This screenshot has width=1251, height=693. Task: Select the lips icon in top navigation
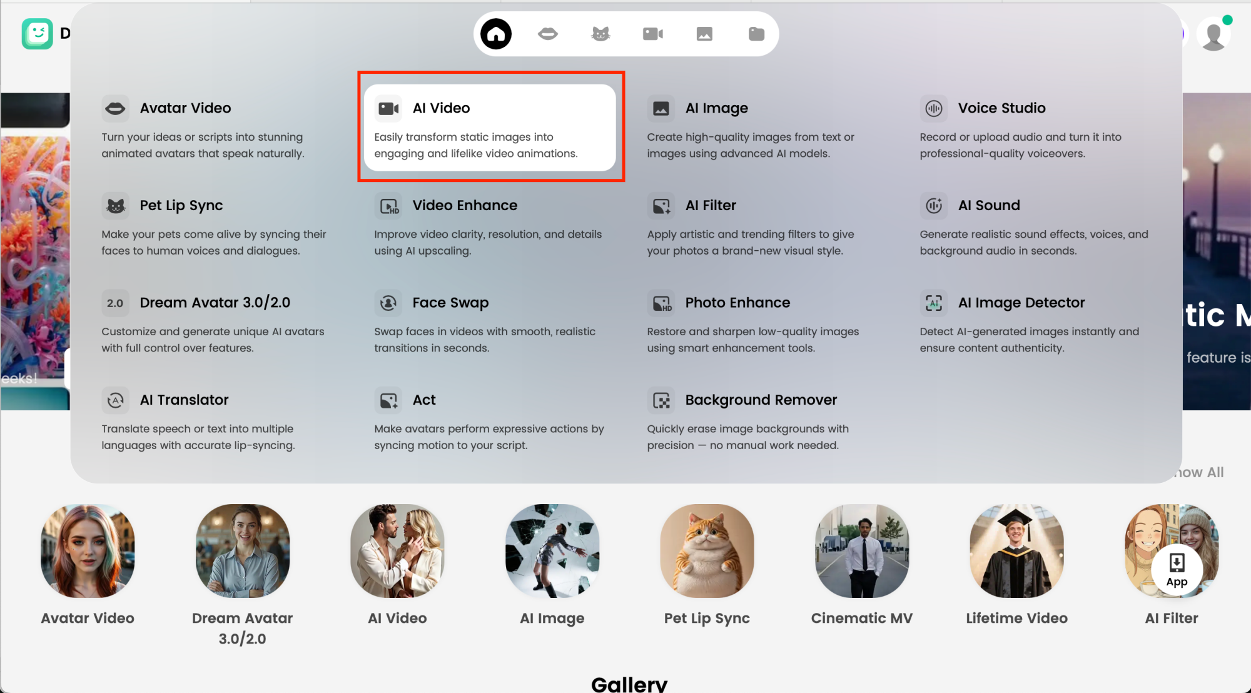point(548,34)
